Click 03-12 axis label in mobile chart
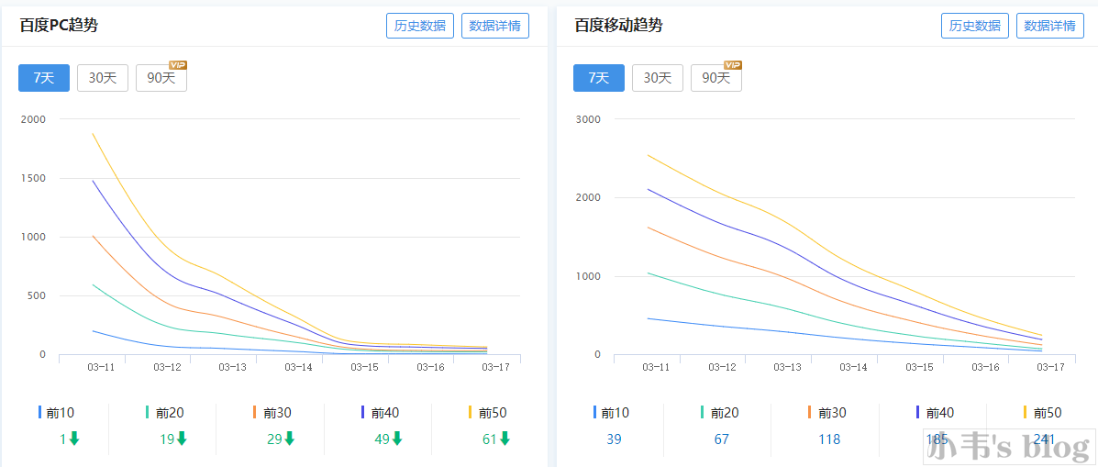 click(721, 367)
